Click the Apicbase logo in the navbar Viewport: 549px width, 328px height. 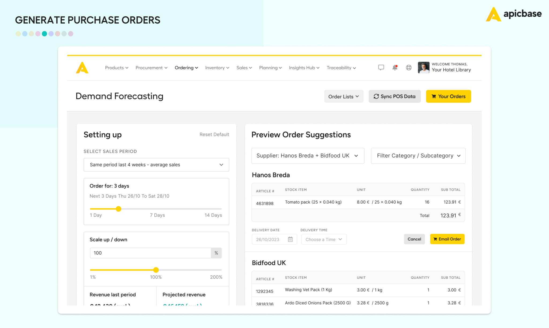click(x=82, y=68)
